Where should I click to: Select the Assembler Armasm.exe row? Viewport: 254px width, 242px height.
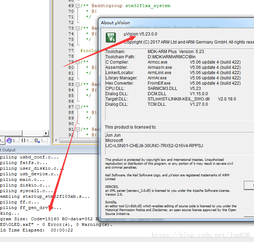[x=173, y=67]
